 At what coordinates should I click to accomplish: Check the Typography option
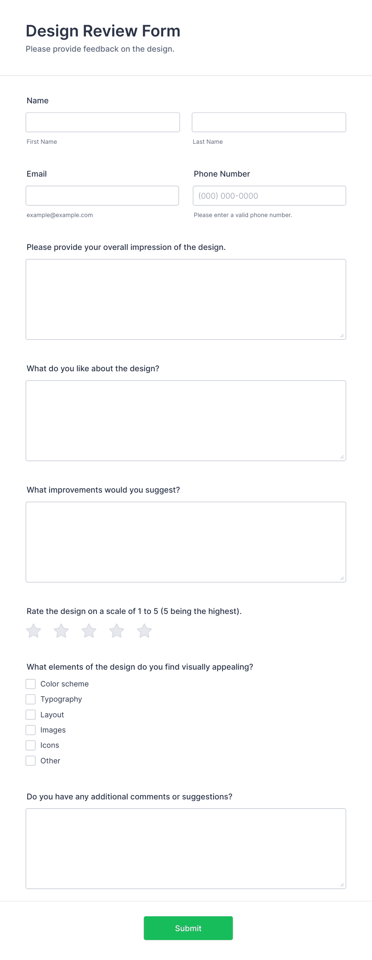pyautogui.click(x=31, y=699)
